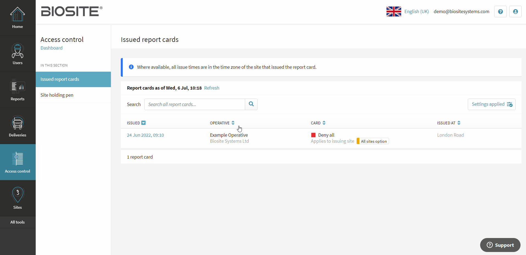Click the Refresh link for report cards
This screenshot has width=526, height=255.
[x=211, y=88]
